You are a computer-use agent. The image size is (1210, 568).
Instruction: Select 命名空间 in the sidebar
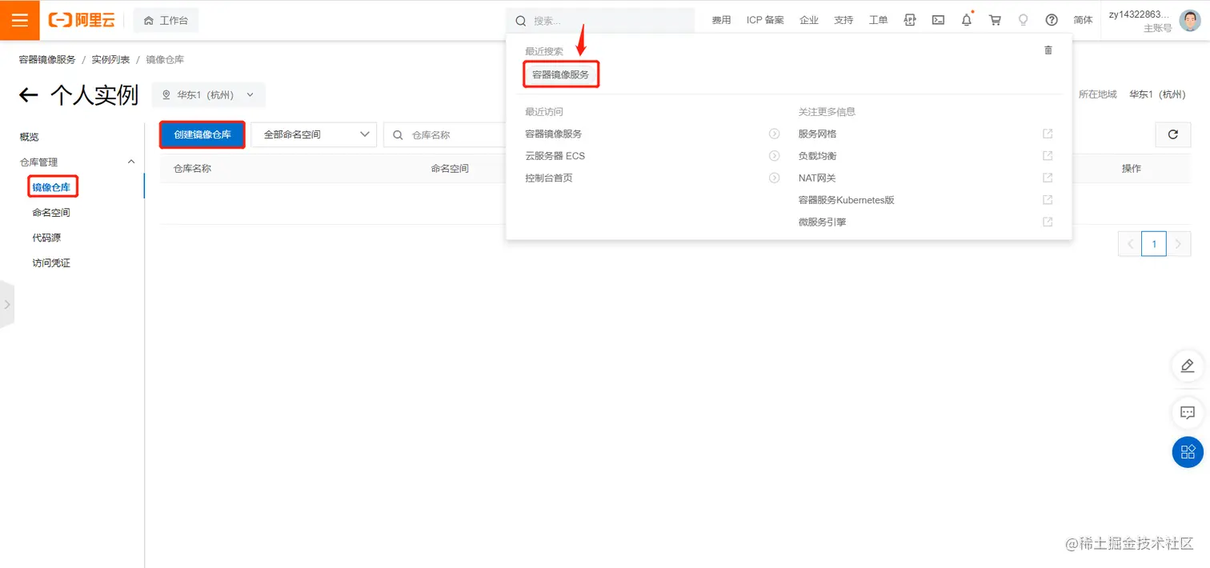point(51,213)
